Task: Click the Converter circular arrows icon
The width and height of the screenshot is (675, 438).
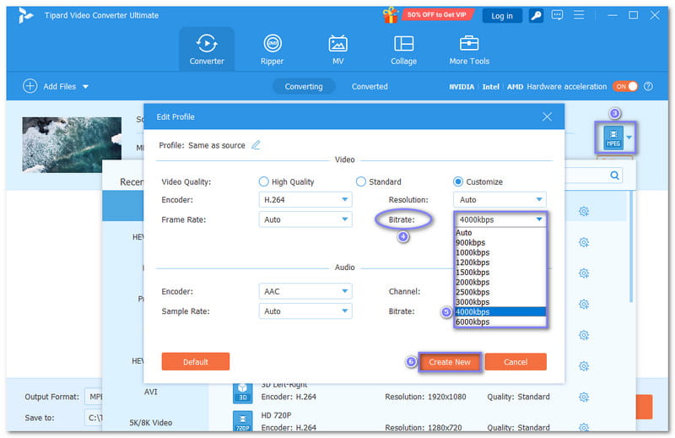Action: 207,43
